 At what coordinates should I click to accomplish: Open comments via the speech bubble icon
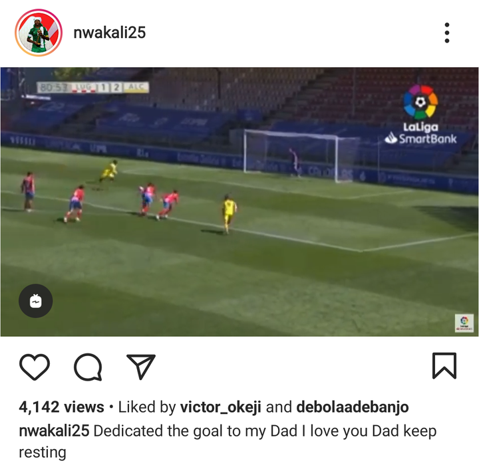[88, 367]
